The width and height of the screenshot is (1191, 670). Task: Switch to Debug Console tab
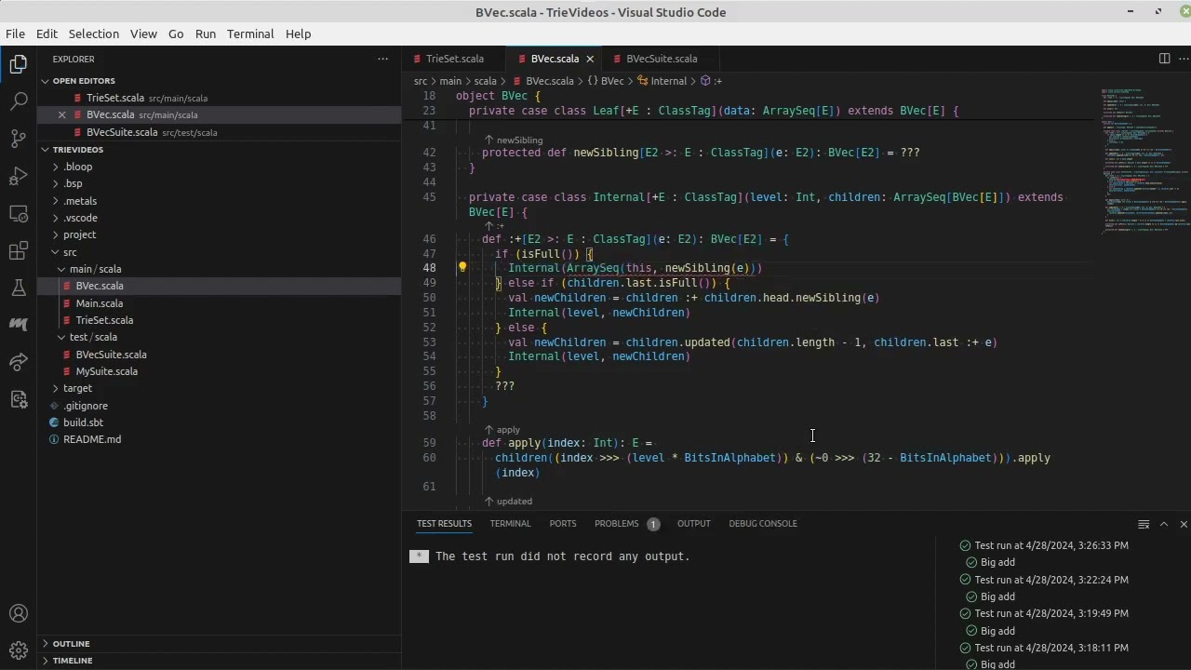coord(763,524)
